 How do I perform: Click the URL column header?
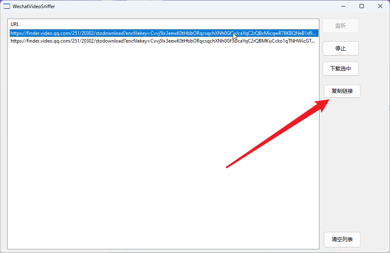[15, 24]
